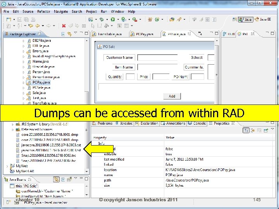Expand the MyWeb project node
Viewport: 279px width, 209px height.
[7, 166]
